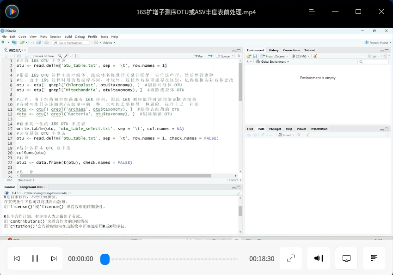The height and width of the screenshot is (275, 393).
Task: Pause the video playback
Action: pyautogui.click(x=35, y=258)
